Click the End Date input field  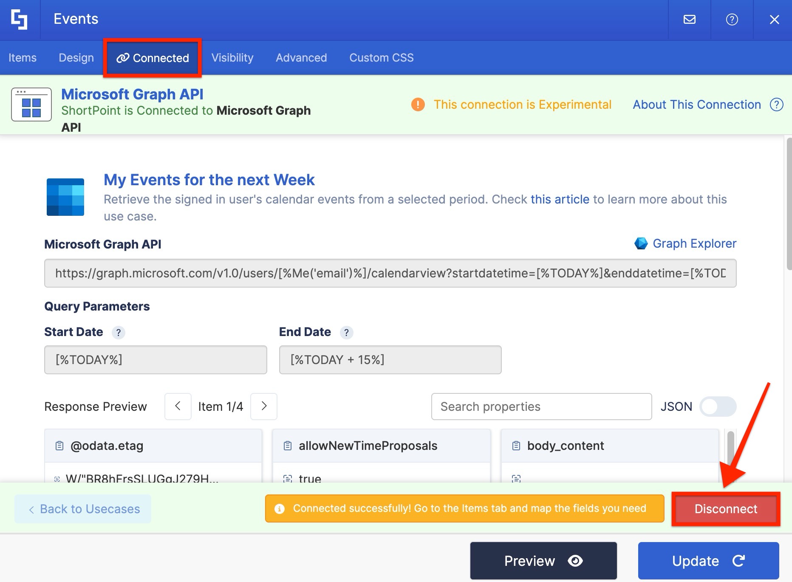pos(390,360)
